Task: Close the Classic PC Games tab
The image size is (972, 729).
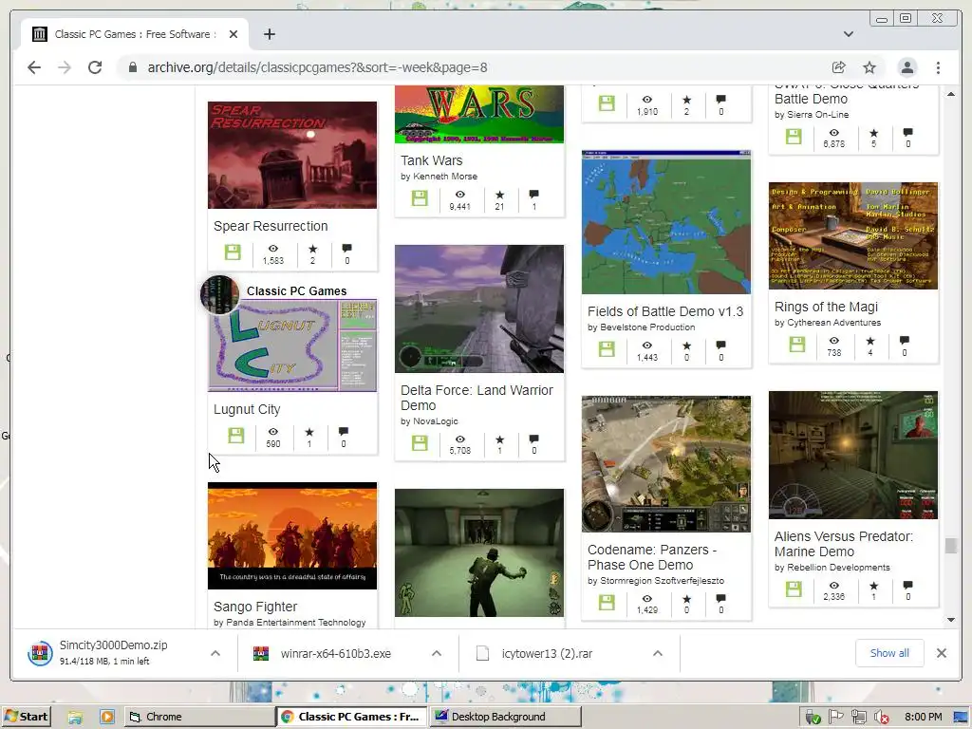Action: point(234,34)
